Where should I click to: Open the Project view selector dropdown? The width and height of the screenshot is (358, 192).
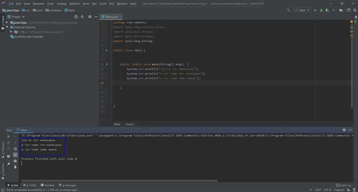point(16,17)
